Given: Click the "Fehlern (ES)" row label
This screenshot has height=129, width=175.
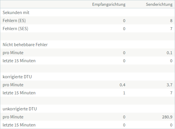Looking at the screenshot, I should (15, 21).
